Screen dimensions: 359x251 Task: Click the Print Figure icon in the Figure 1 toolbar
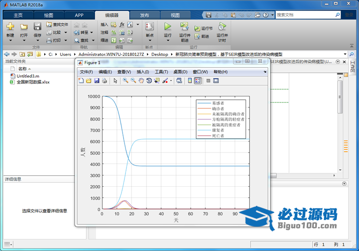(x=104, y=80)
